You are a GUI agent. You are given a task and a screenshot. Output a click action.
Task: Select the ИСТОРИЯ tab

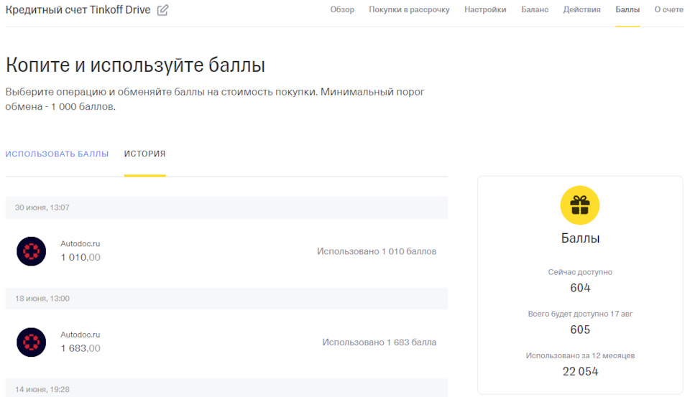(x=144, y=154)
